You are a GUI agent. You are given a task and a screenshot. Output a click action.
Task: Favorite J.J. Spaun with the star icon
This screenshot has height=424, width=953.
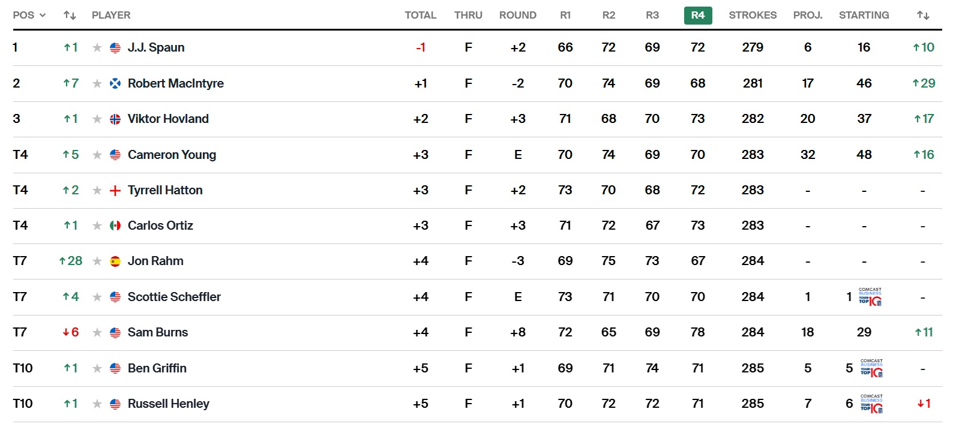point(97,48)
